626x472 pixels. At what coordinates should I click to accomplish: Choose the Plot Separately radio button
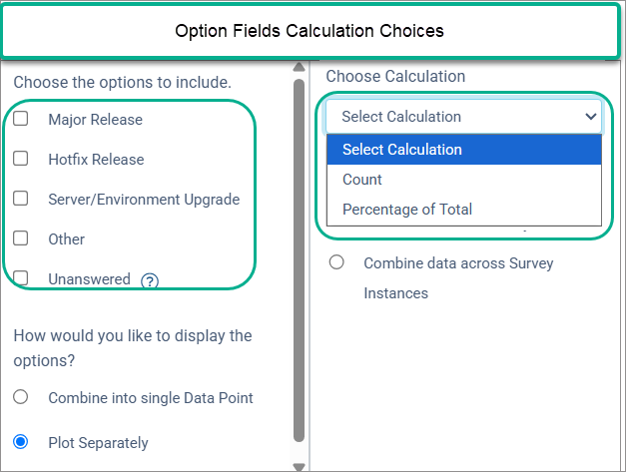point(21,442)
